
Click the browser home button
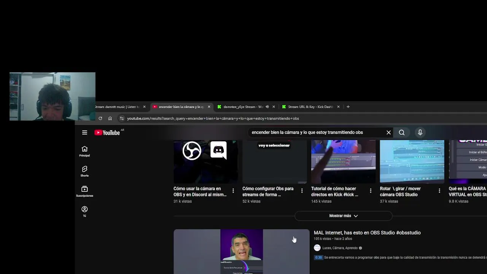[x=110, y=118]
